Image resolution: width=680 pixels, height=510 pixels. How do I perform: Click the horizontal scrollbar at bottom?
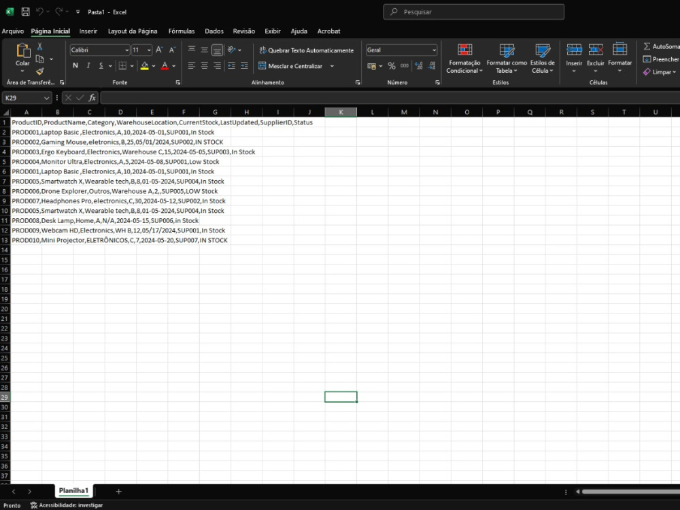[630, 492]
